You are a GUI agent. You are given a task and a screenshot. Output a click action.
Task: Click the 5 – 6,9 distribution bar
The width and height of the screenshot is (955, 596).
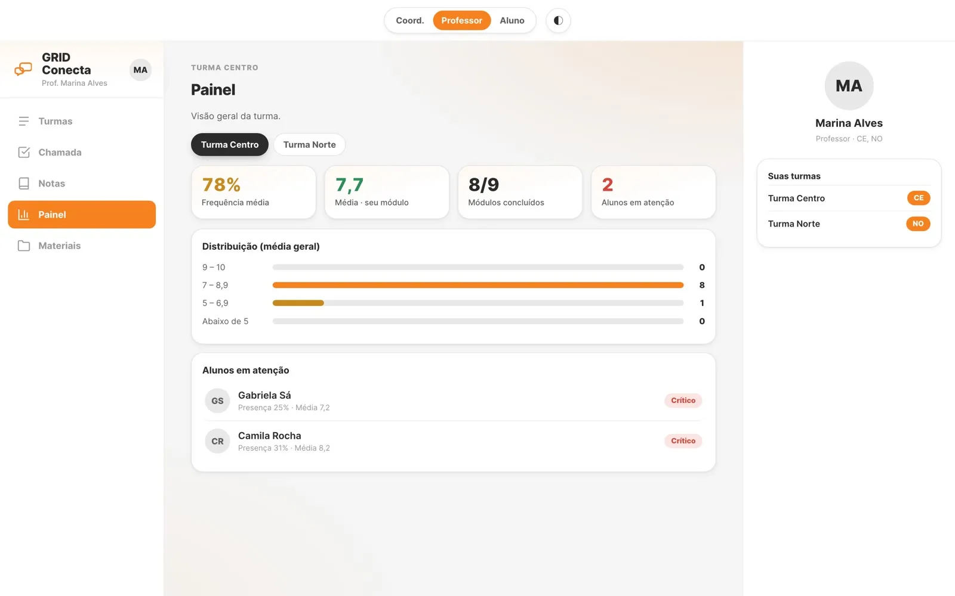[478, 303]
